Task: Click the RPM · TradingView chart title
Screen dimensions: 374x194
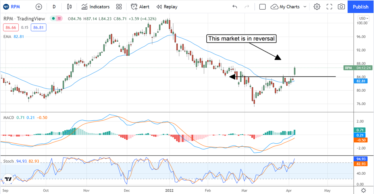Action: [24, 19]
